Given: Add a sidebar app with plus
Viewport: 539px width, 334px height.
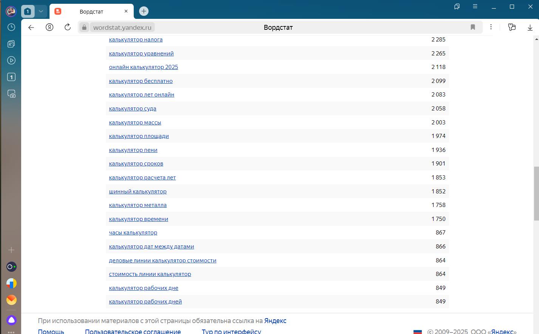Looking at the screenshot, I should [11, 250].
